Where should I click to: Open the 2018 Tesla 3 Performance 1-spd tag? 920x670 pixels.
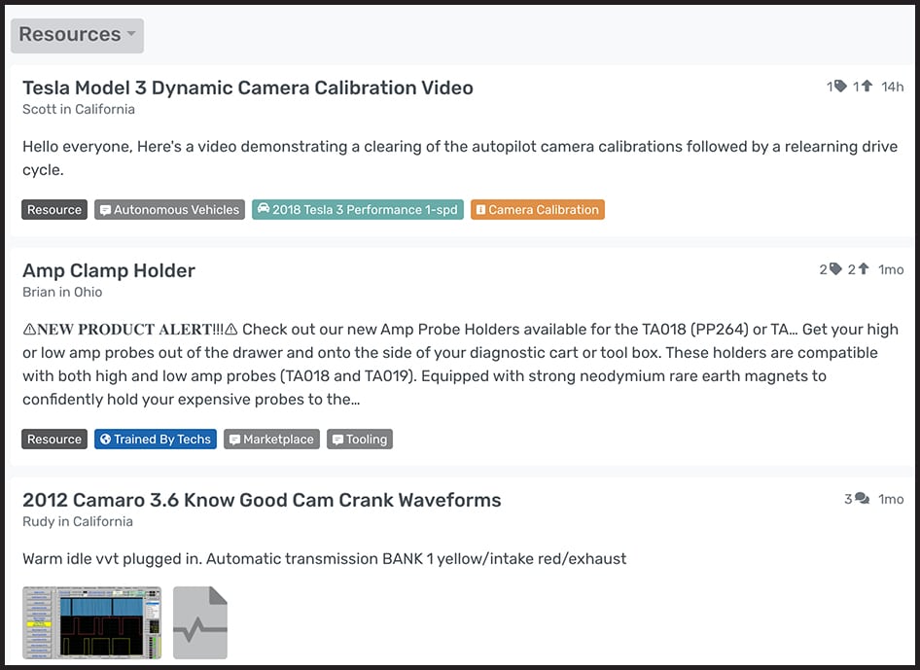[358, 209]
